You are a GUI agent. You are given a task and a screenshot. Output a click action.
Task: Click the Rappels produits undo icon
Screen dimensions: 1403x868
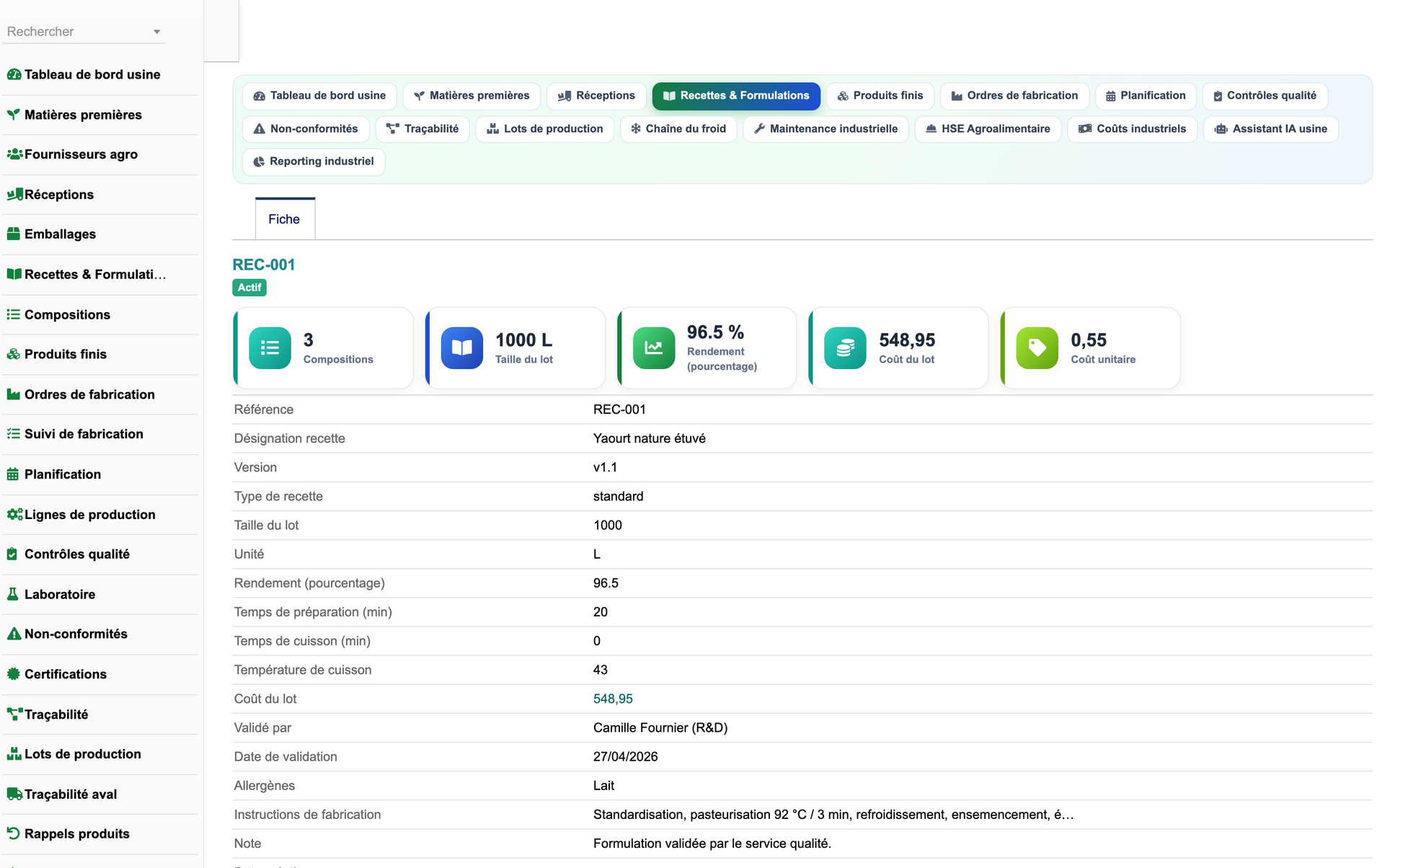(x=14, y=833)
